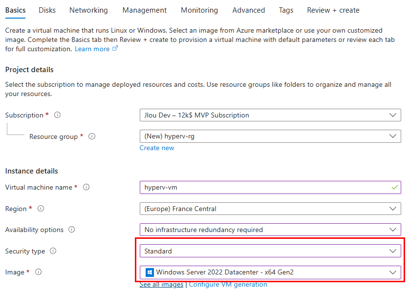Open the Advanced tab
409x291 pixels.
point(249,10)
